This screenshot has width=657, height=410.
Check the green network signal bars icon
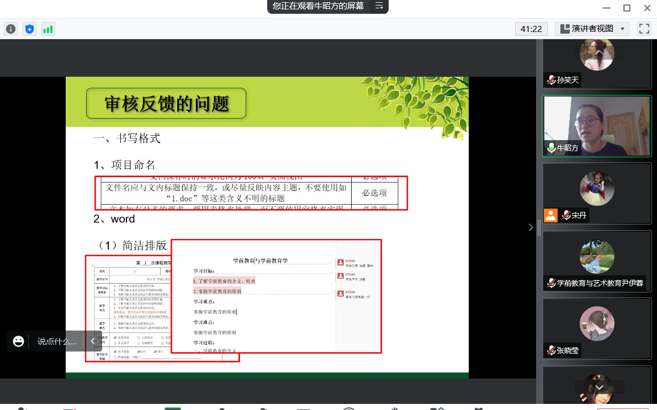(48, 29)
